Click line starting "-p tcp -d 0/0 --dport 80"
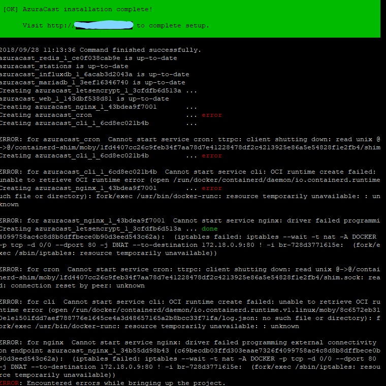The height and width of the screenshot is (386, 386). coord(190,245)
